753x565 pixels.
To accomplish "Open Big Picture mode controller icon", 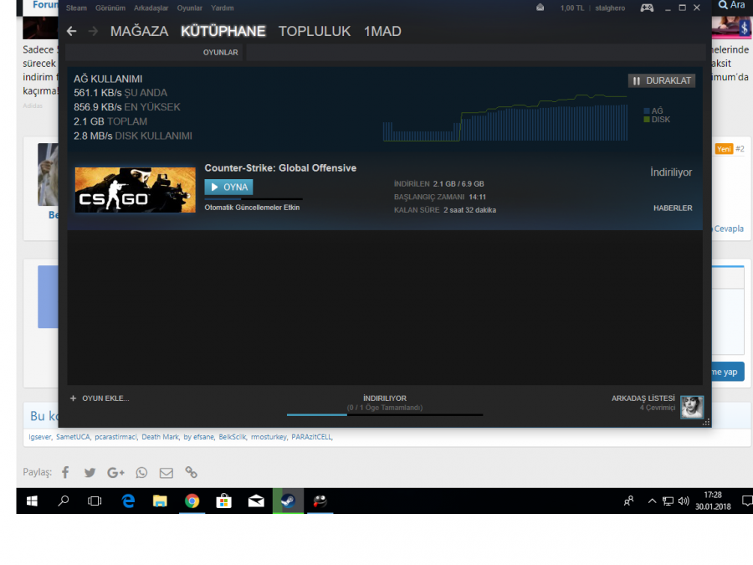I will click(x=647, y=8).
